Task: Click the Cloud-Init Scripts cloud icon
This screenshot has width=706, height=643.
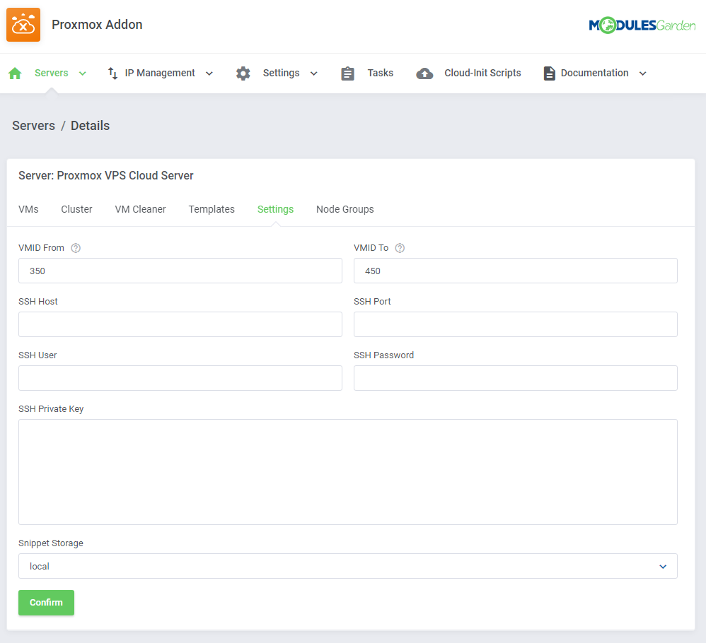Action: click(x=424, y=73)
